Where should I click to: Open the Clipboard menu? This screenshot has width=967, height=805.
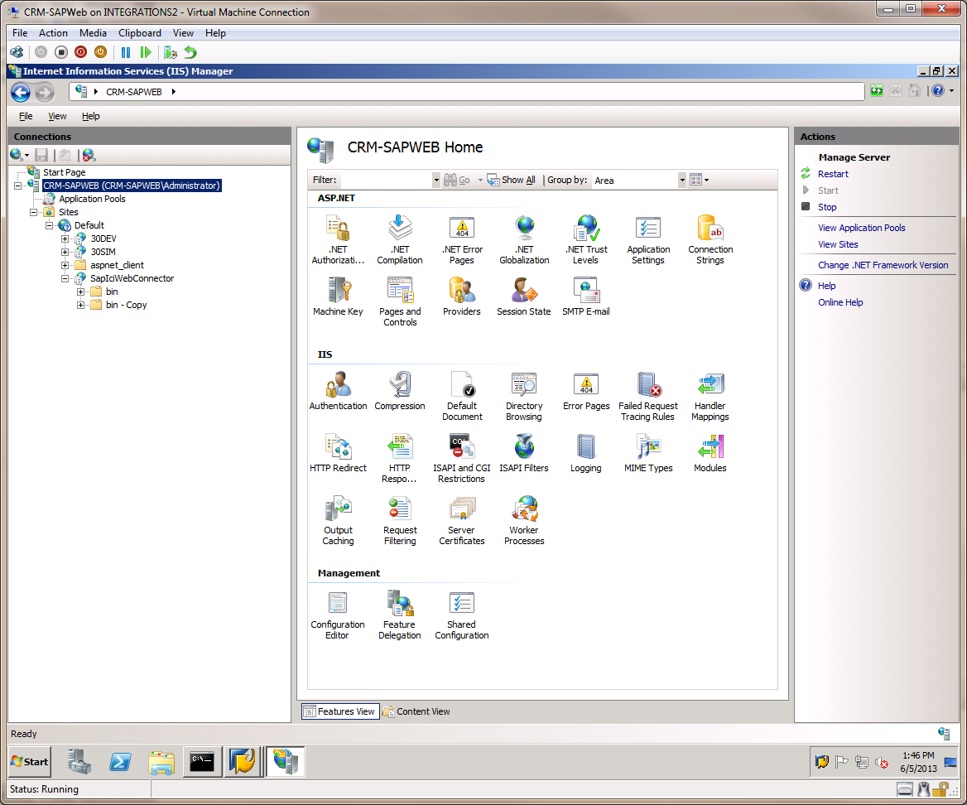point(139,33)
